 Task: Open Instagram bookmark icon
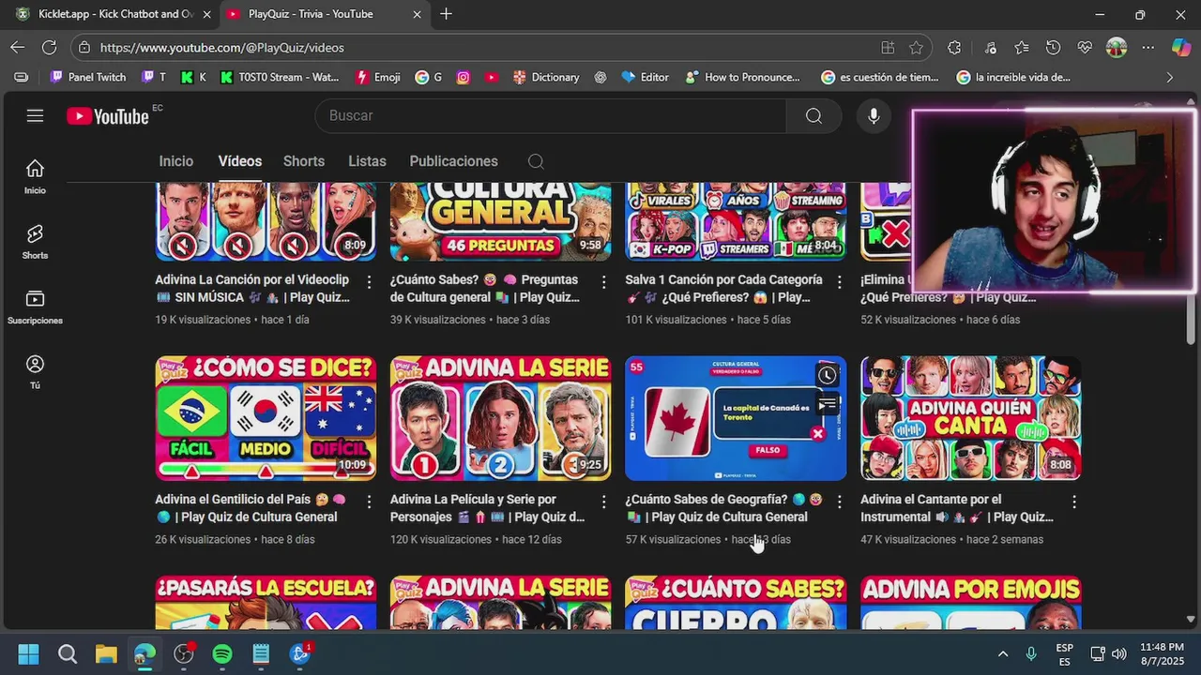coord(463,78)
